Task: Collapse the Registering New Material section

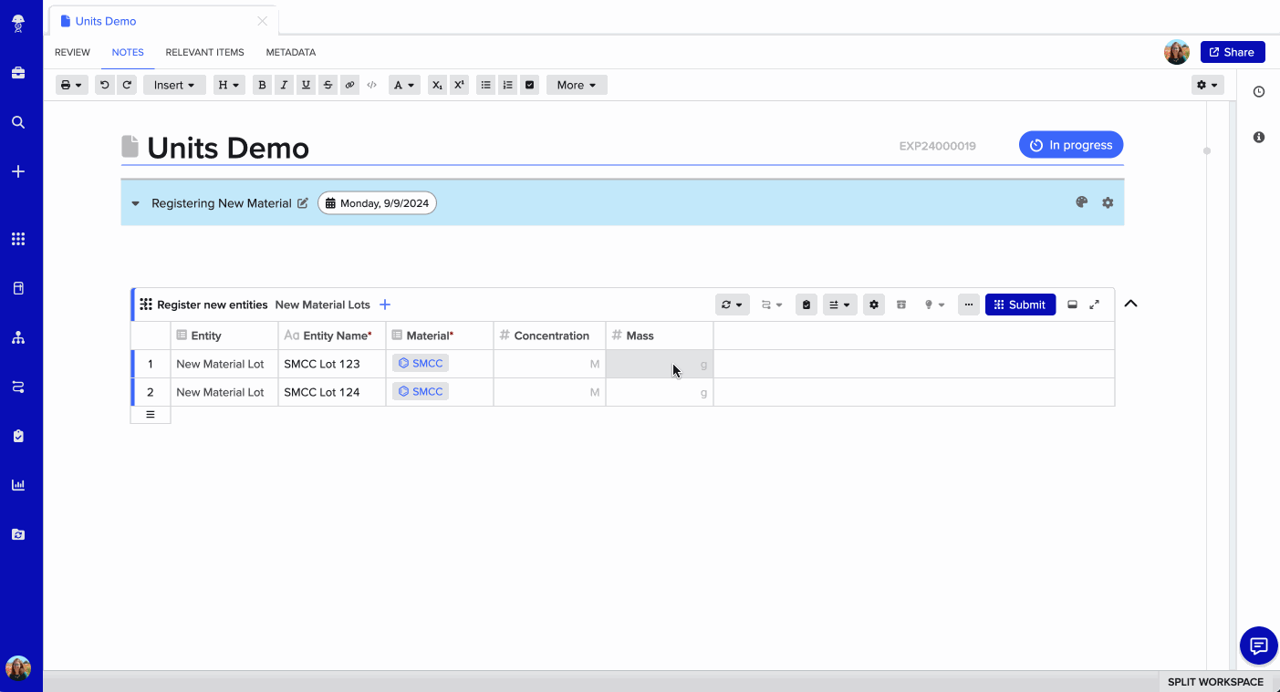Action: point(135,203)
